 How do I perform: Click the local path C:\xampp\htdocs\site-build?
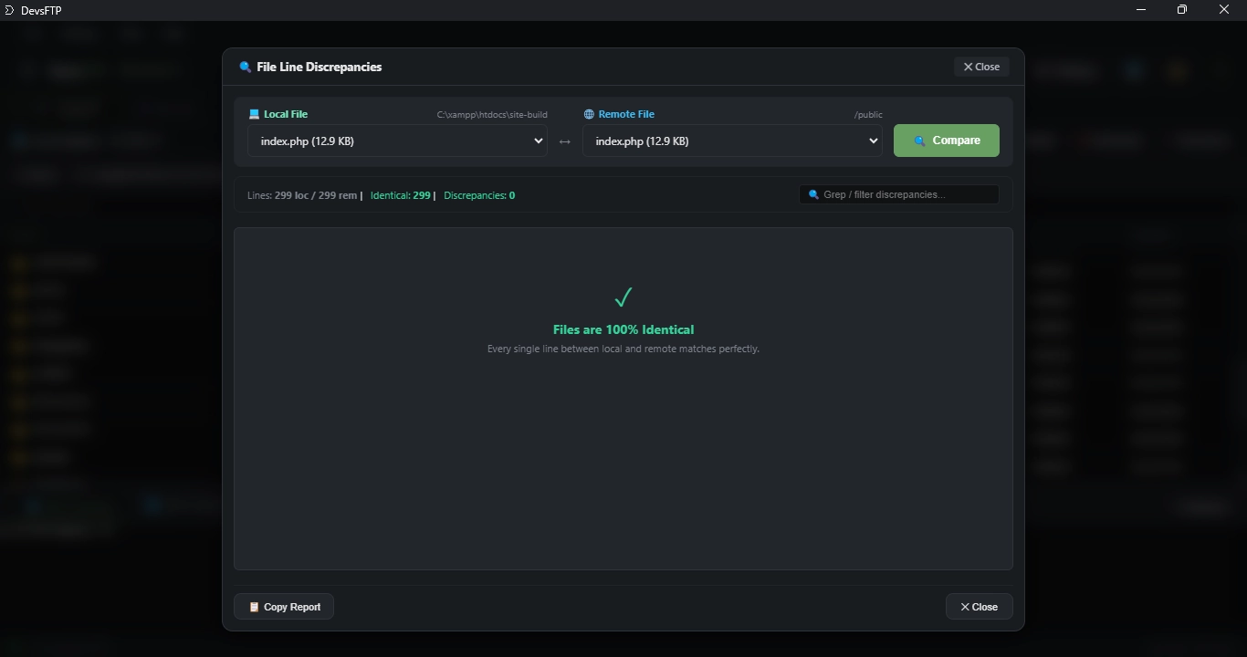[492, 115]
